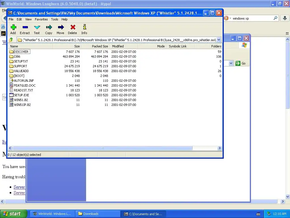
Task: Open the Tools menu in 7-Zip
Action: coord(55,19)
